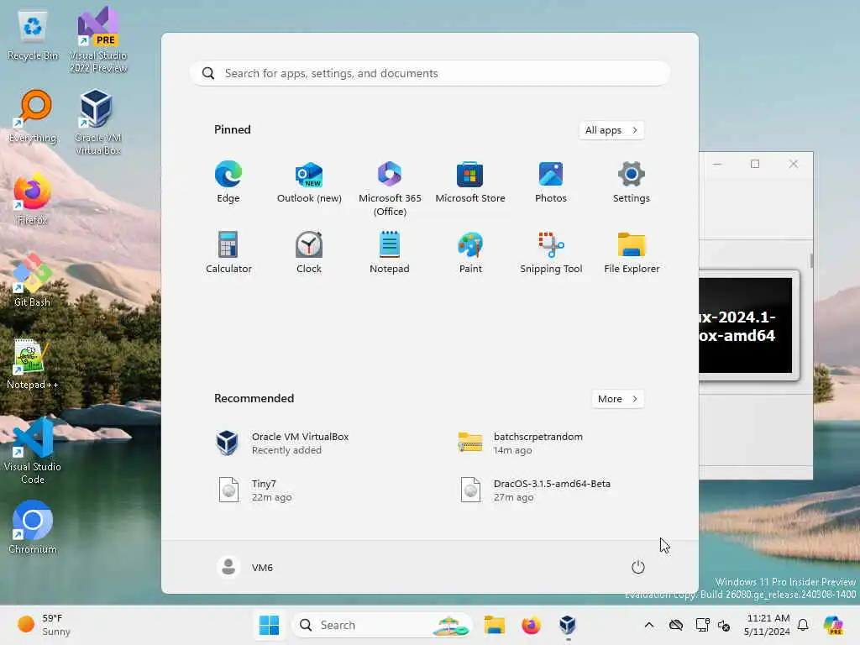Image resolution: width=860 pixels, height=645 pixels.
Task: Open network status tray icon
Action: coord(702,625)
